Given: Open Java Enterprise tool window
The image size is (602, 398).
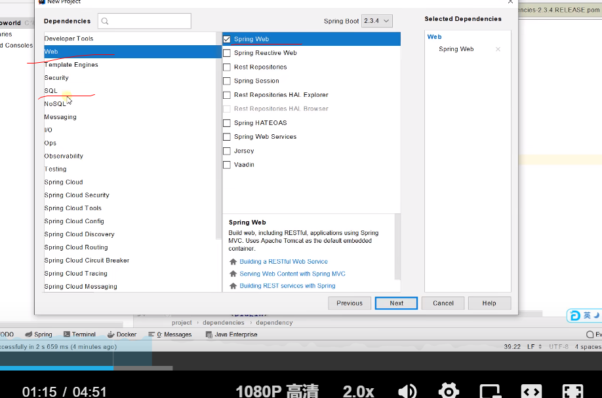Looking at the screenshot, I should [x=231, y=335].
